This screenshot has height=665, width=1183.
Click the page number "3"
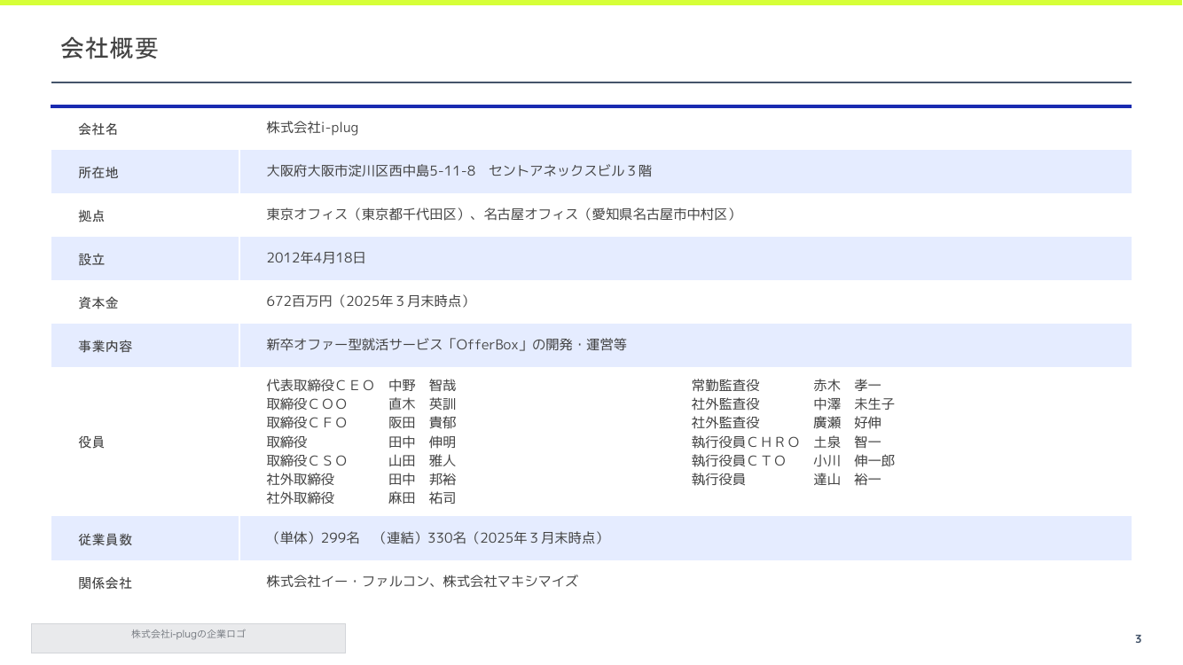point(1139,639)
